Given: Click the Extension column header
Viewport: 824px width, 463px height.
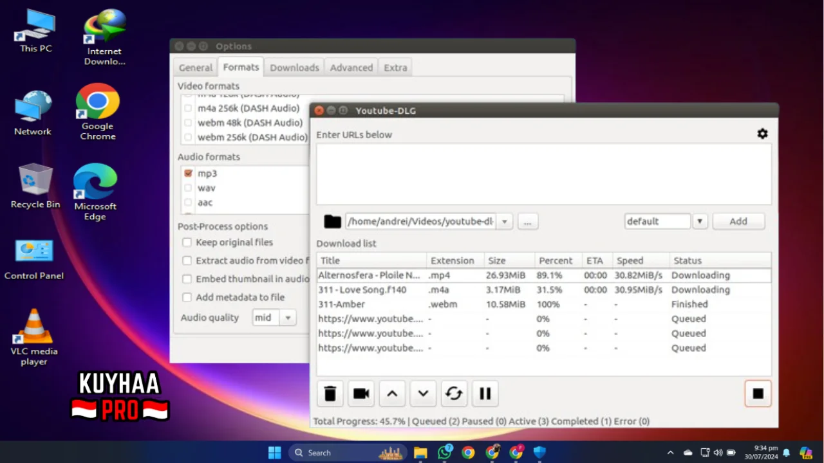Looking at the screenshot, I should [455, 260].
